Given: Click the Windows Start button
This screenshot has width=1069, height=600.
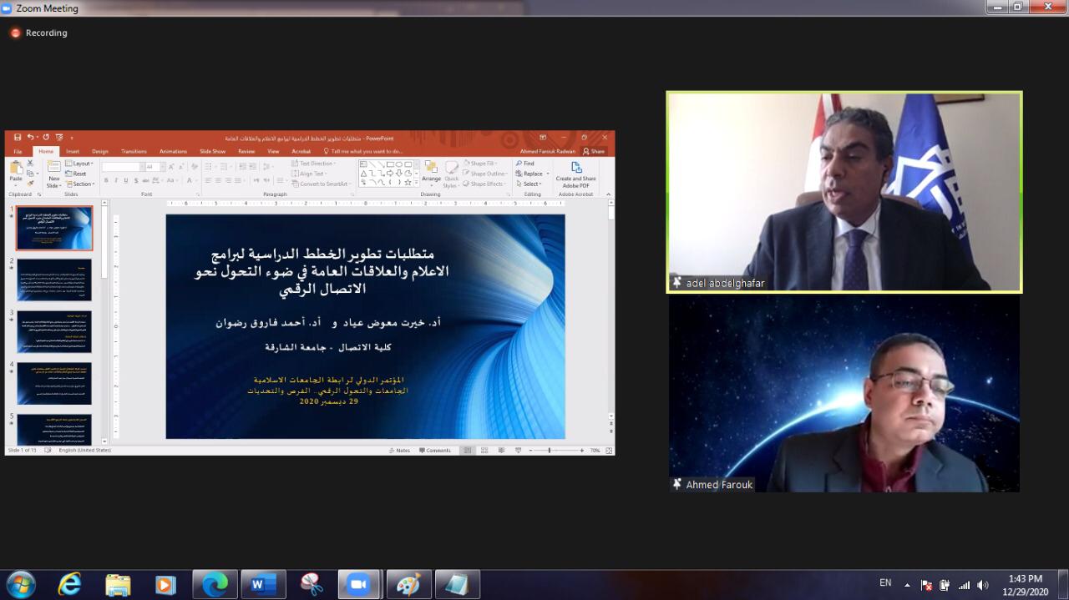Looking at the screenshot, I should (20, 584).
